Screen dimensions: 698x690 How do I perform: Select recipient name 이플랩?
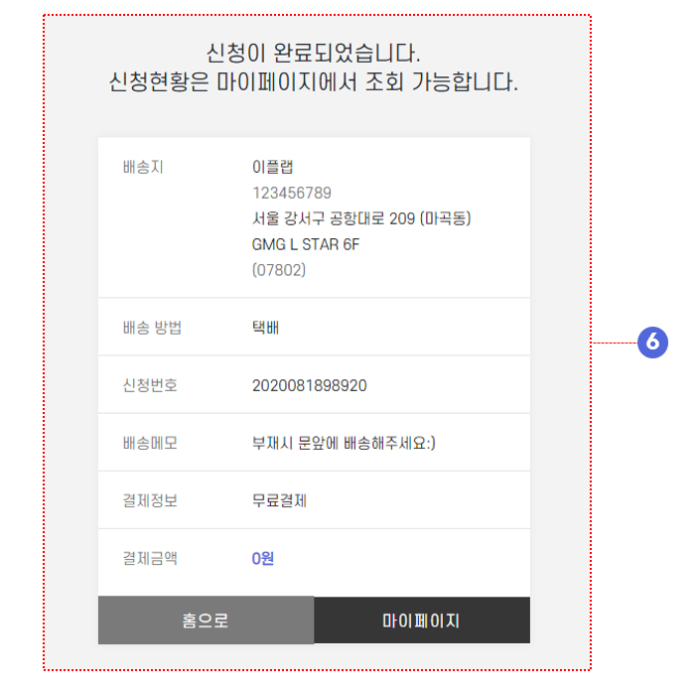(272, 167)
